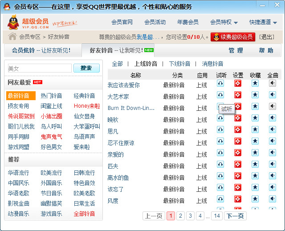Select the 上线铃音 filter
The image size is (285, 231).
146,64
